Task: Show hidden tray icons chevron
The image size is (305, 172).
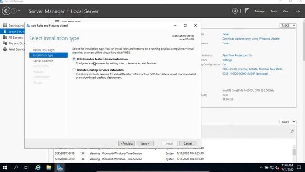Action: pos(261,168)
